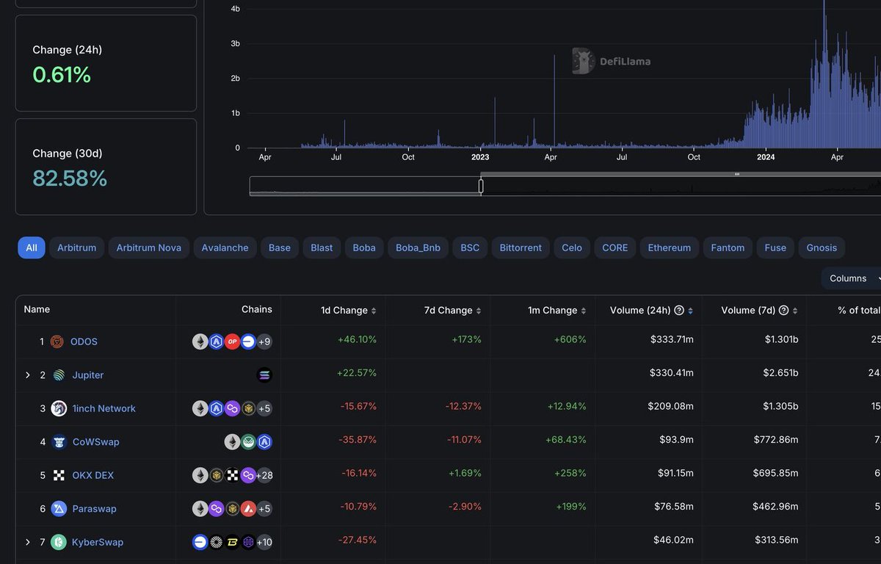Screen dimensions: 881x564
Task: Filter by Avalanche chain
Action: click(x=225, y=247)
